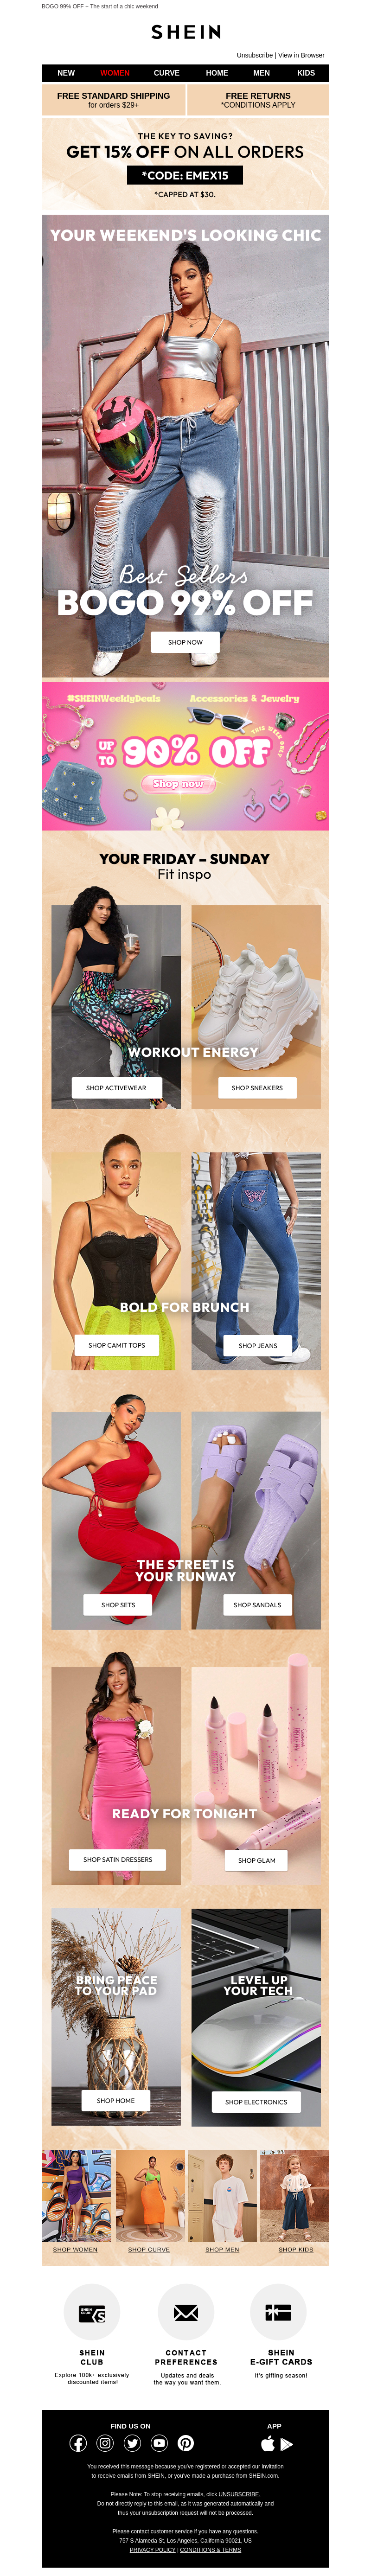This screenshot has height=2576, width=371.
Task: Click the 90% off accessories banner
Action: [185, 756]
